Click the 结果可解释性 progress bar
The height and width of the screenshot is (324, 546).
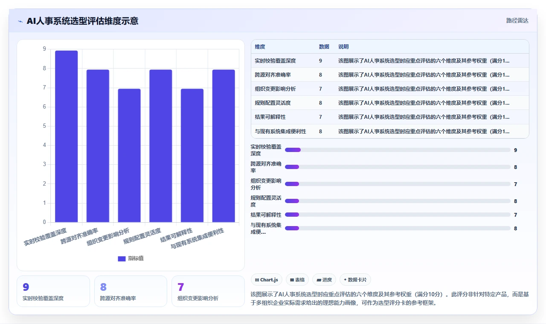(398, 215)
